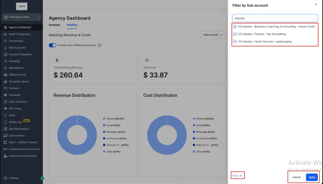323x184 pixels.
Task: Click the App Marketplace grid icon
Action: (x=5, y=129)
